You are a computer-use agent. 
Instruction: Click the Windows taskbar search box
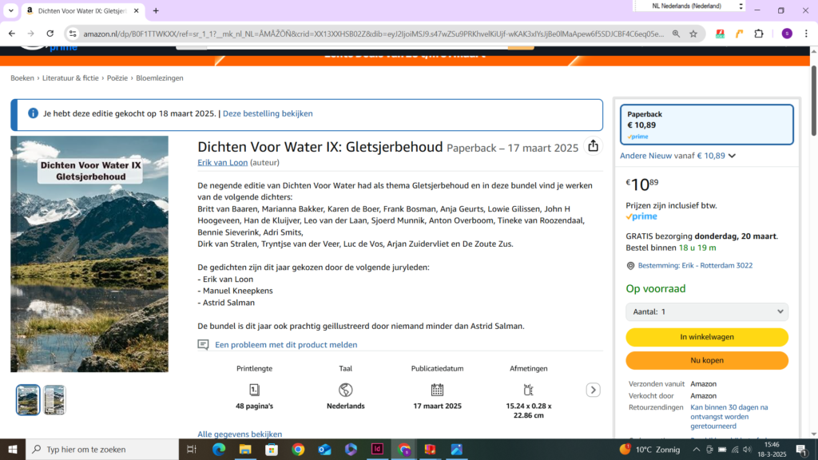pos(102,449)
